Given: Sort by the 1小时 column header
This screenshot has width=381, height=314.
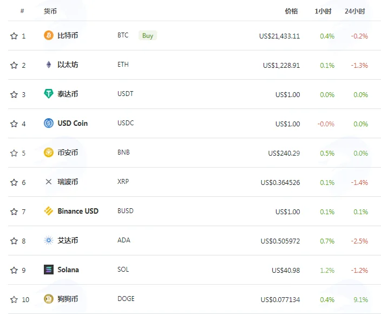Looking at the screenshot, I should pyautogui.click(x=323, y=11).
